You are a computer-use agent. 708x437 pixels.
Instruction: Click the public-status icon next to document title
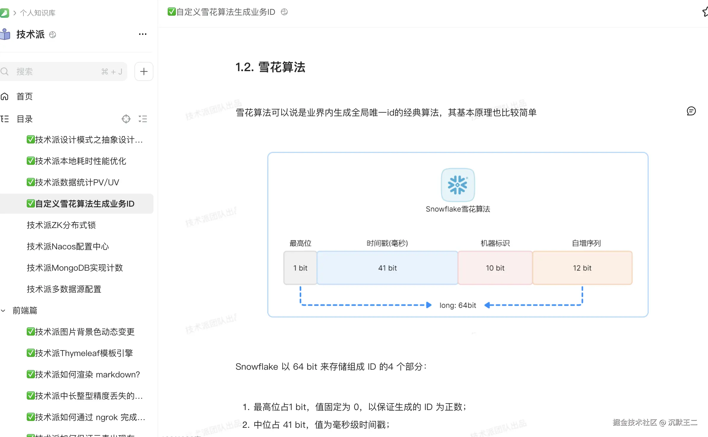click(284, 12)
